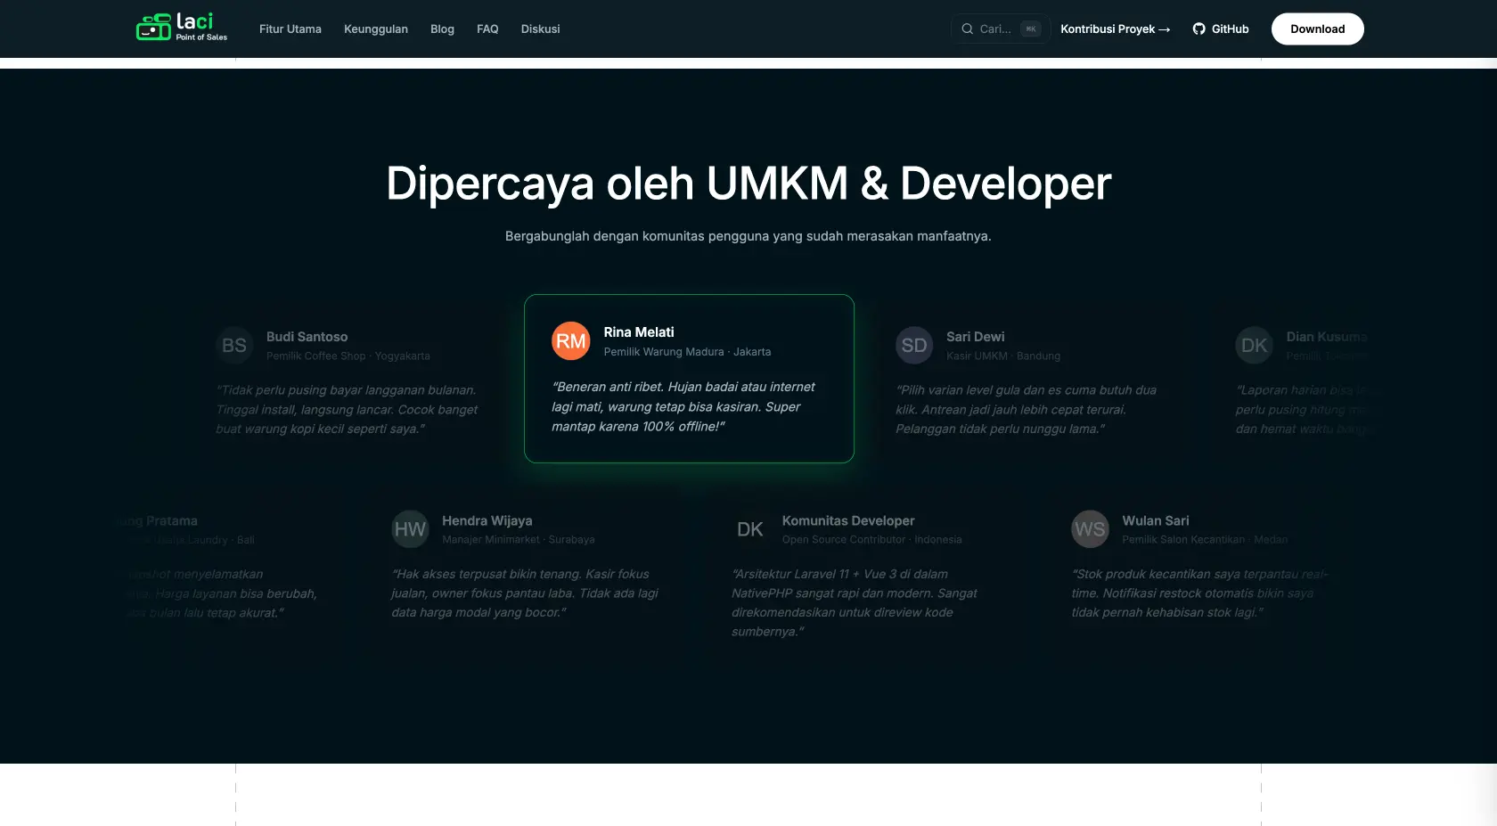Click the Bergabunglah dengan komunitas subtitle text
The width and height of the screenshot is (1497, 826).
(x=748, y=236)
